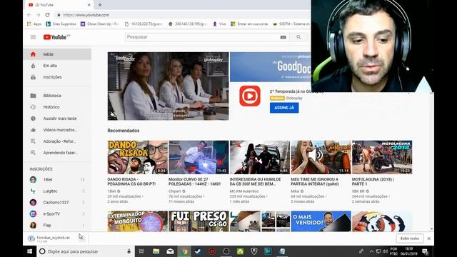Open Task View on taskbar
The height and width of the screenshot is (257, 457).
(141, 251)
